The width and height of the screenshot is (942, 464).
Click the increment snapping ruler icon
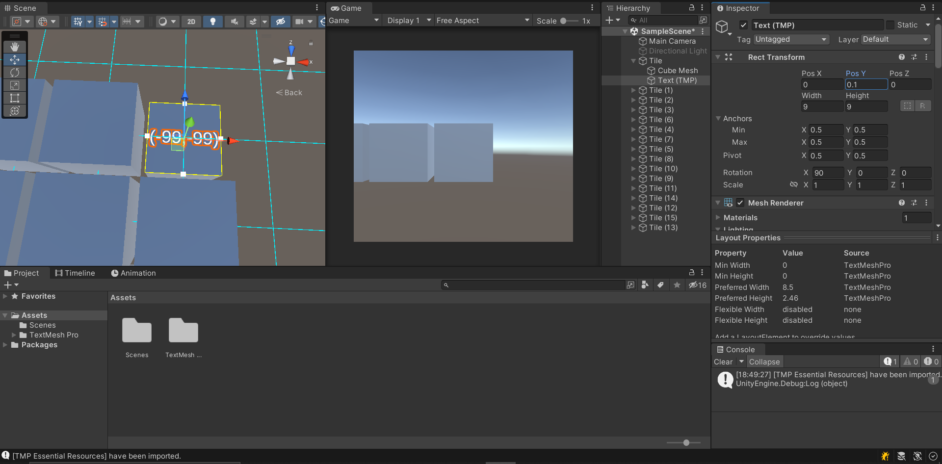click(x=127, y=22)
